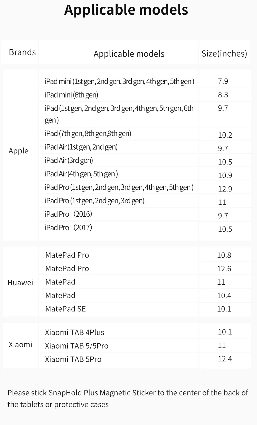The image size is (257, 425).
Task: Click the iPad Pro (2016) entry
Action: [68, 214]
